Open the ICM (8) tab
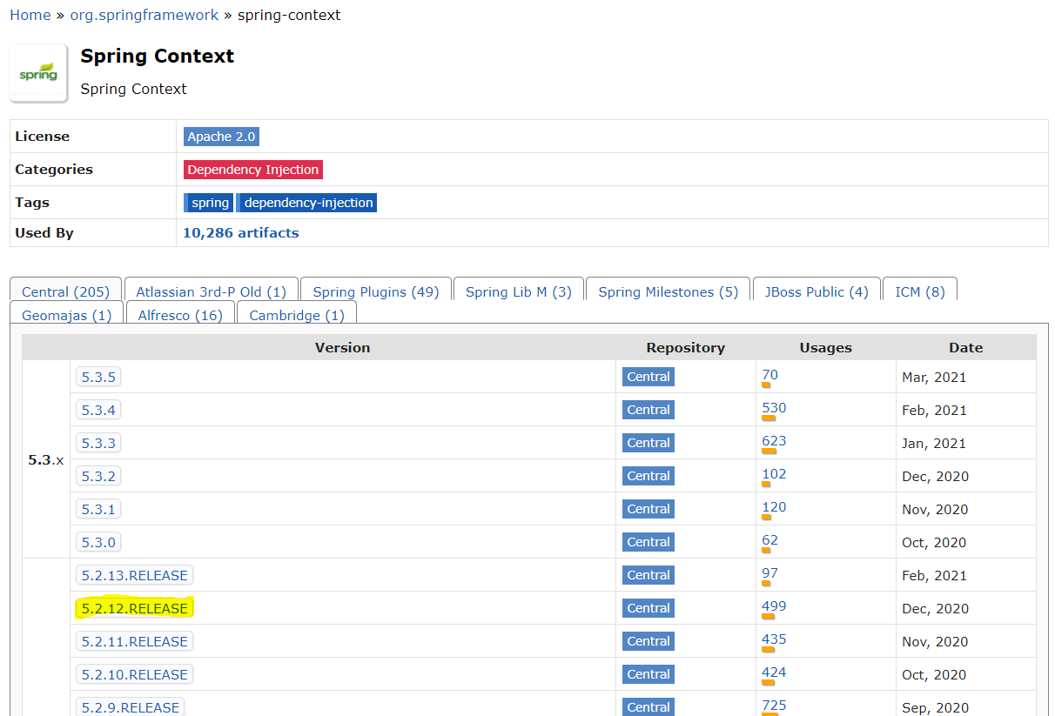The width and height of the screenshot is (1055, 716). point(920,291)
